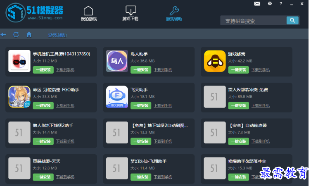The height and width of the screenshot is (186, 311).
Task: Click 自动连点器 placeholder icon
Action: click(x=215, y=132)
